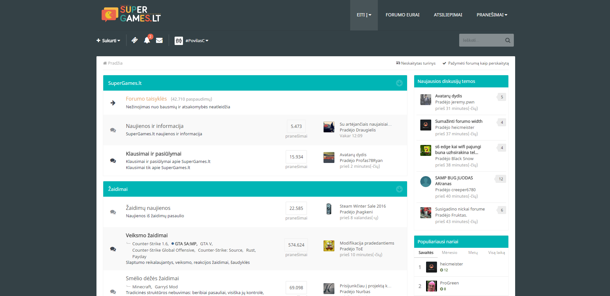Open the Sukurti dropdown menu

108,40
